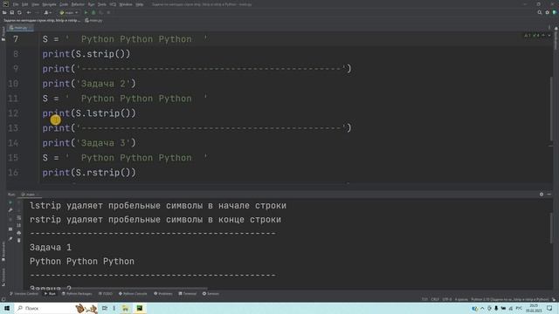Open the Problems tool window
Image resolution: width=559 pixels, height=314 pixels.
[163, 294]
